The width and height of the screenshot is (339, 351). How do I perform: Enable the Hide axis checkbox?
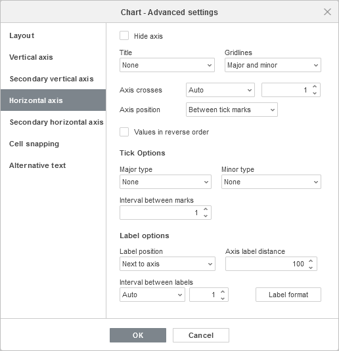pos(124,36)
